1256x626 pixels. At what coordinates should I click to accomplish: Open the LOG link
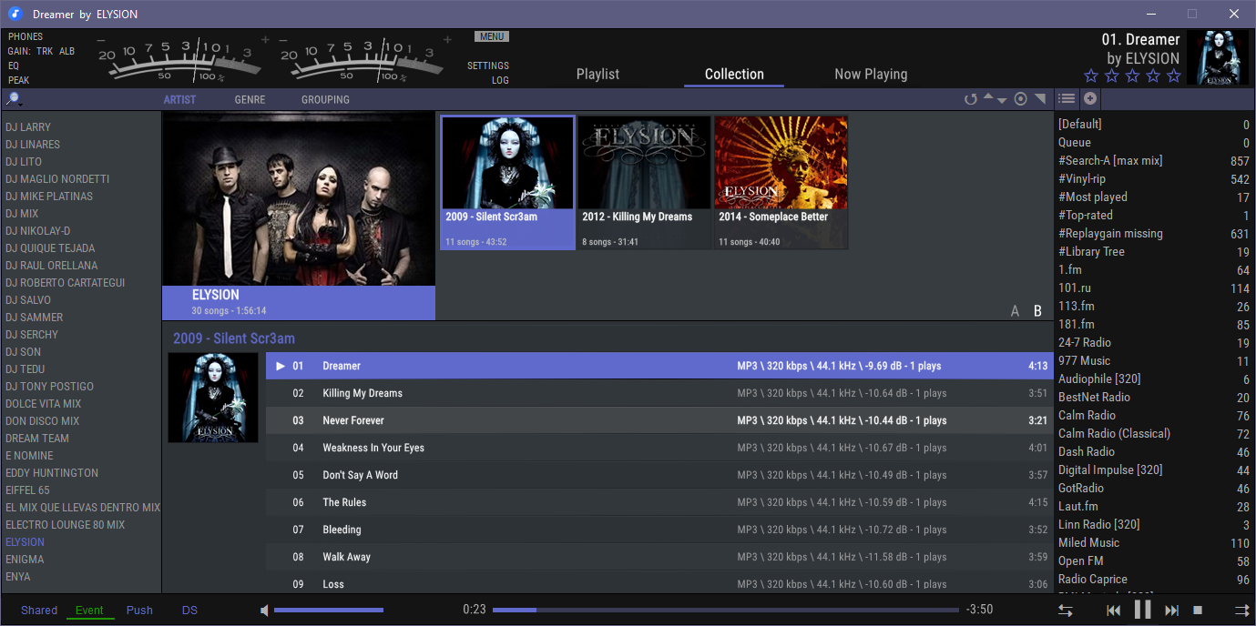(x=500, y=80)
